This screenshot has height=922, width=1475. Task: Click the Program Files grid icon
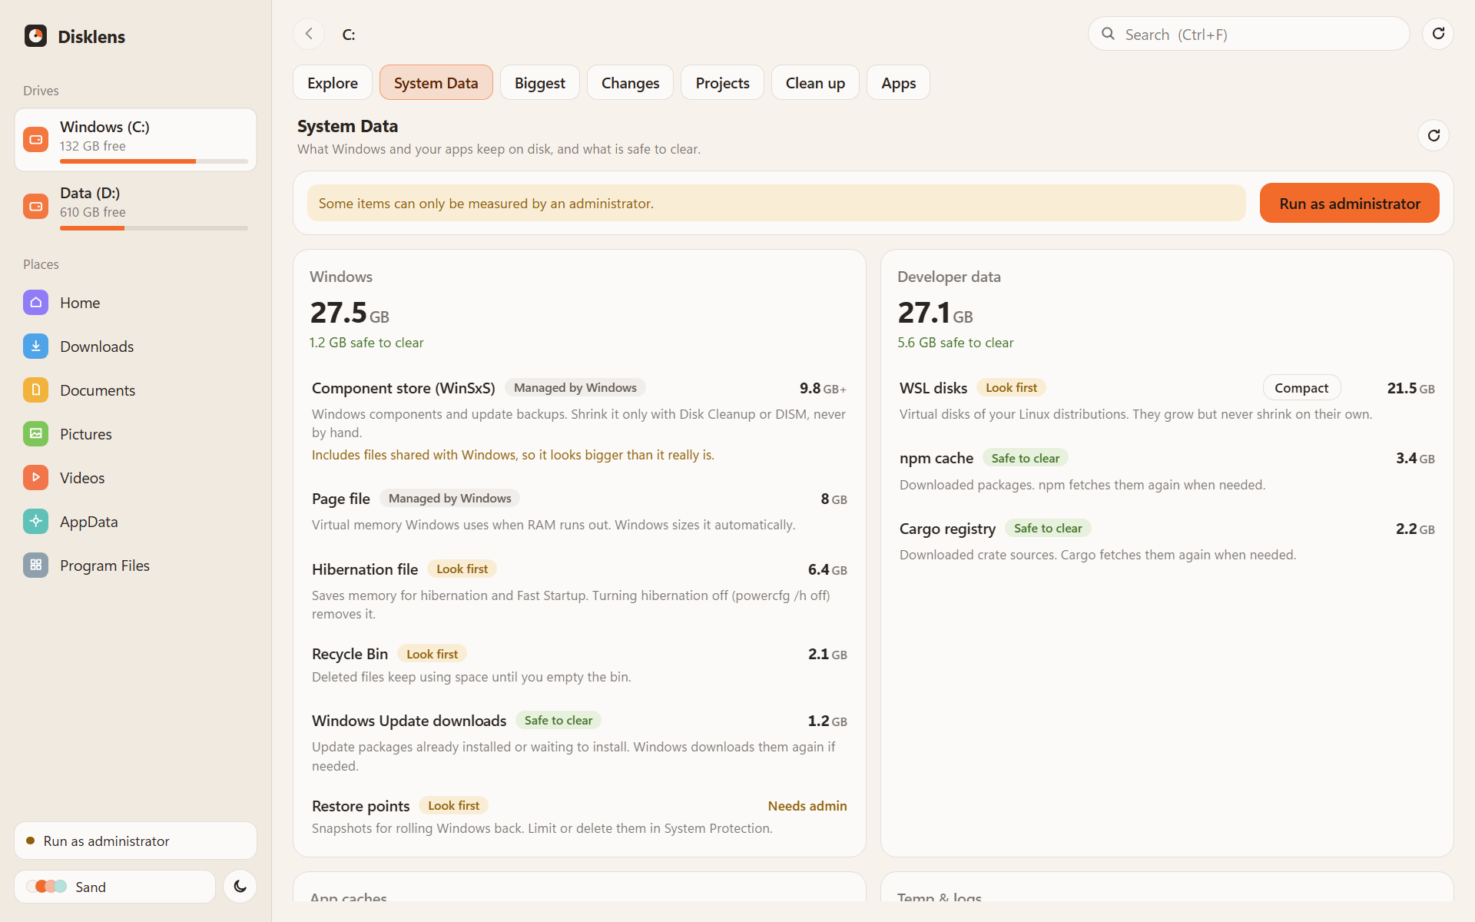click(35, 565)
